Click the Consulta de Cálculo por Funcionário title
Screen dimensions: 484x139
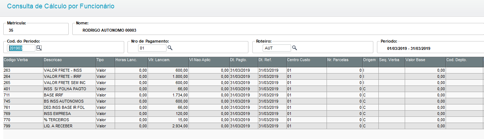point(60,6)
